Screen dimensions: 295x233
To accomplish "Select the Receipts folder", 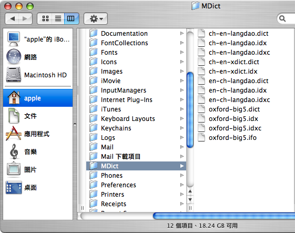I will tap(136, 204).
